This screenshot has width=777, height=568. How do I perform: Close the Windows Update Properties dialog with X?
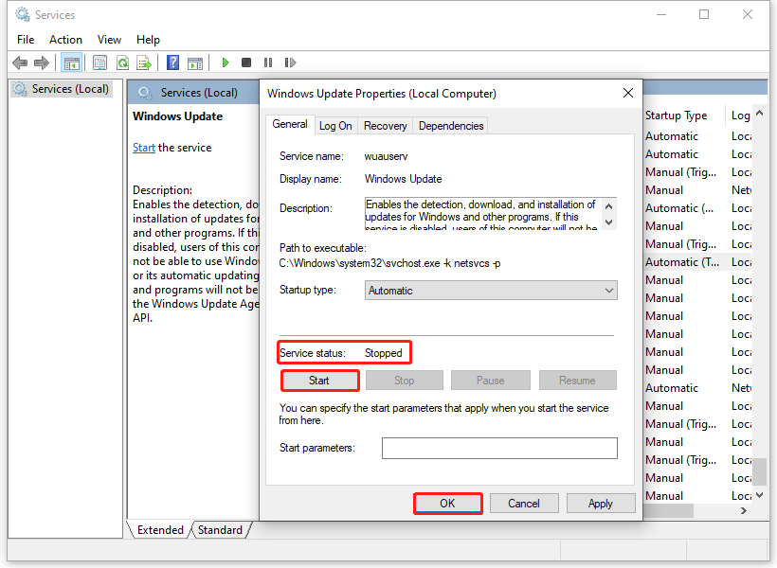coord(628,93)
